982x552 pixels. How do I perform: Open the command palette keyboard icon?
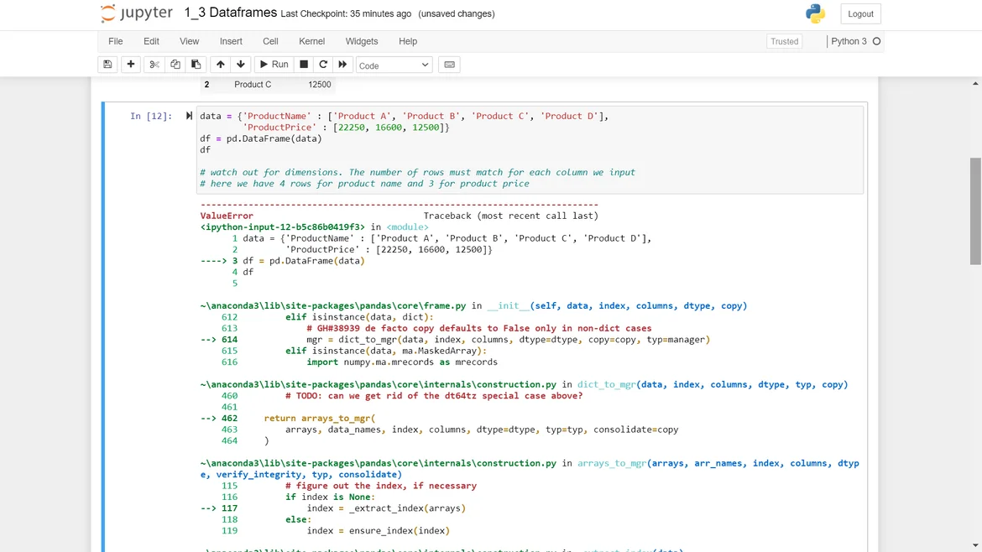pos(449,65)
